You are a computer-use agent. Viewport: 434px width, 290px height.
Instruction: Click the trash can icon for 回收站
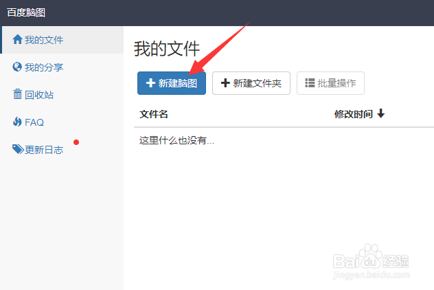(17, 94)
